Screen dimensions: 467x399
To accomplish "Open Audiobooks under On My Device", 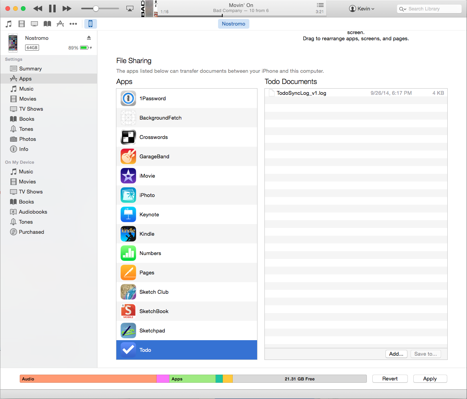I will coord(48,212).
